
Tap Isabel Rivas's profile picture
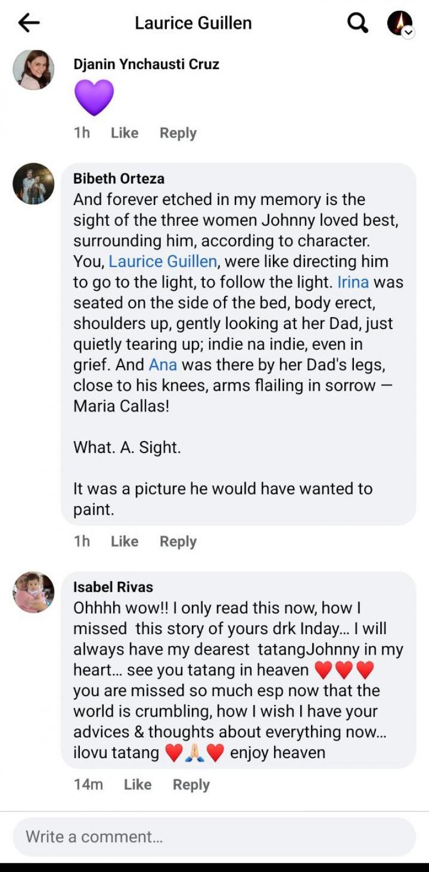pyautogui.click(x=34, y=592)
